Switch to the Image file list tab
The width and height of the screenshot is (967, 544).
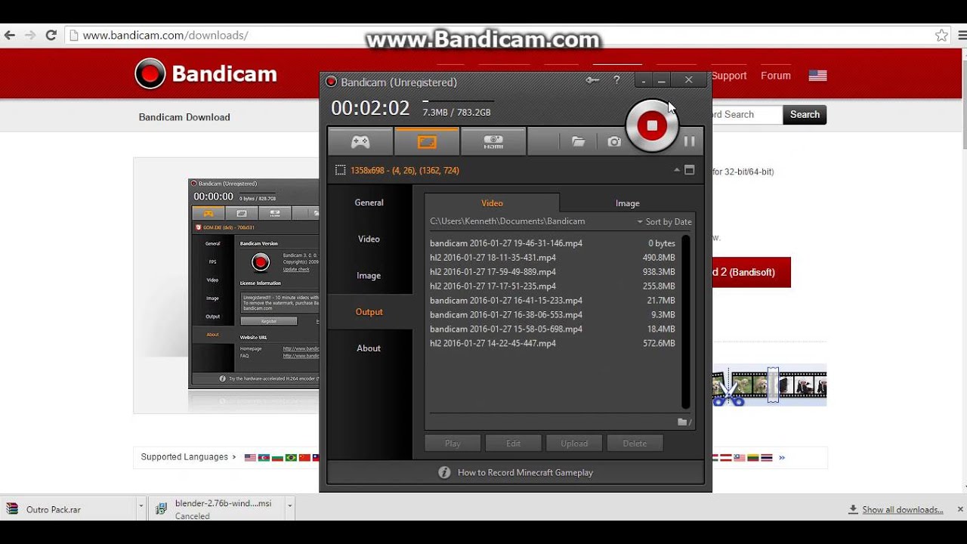(x=628, y=203)
